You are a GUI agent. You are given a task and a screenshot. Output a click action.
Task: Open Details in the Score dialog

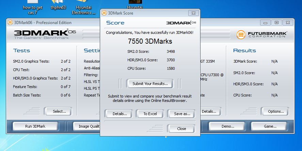pos(120,114)
